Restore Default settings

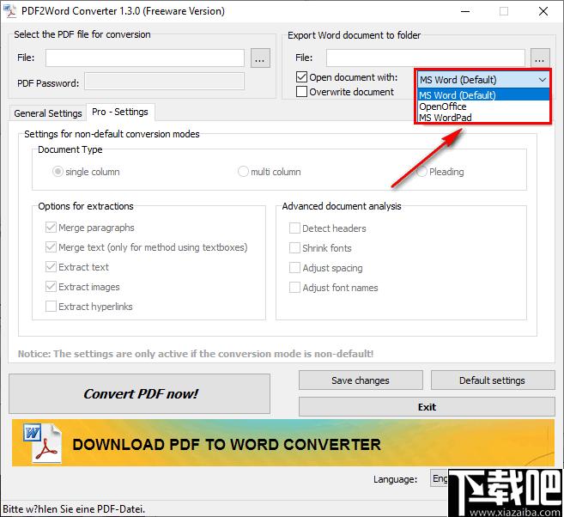click(493, 380)
